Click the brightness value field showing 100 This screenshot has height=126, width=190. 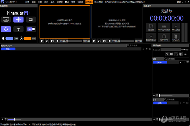tap(34, 39)
